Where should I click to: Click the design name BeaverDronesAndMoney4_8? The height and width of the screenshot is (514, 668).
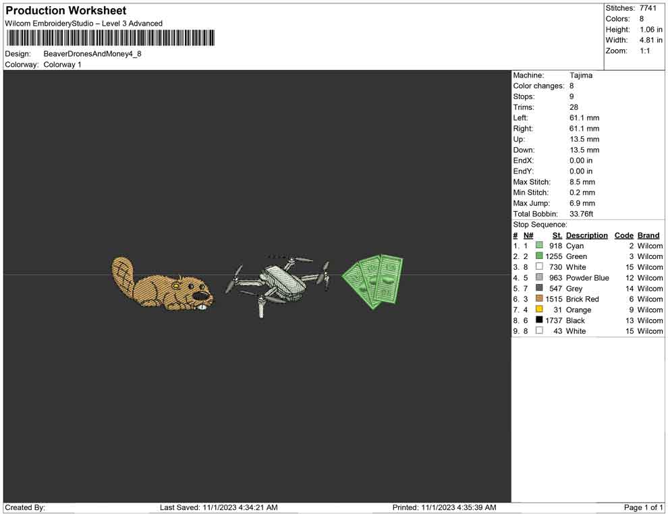click(92, 54)
